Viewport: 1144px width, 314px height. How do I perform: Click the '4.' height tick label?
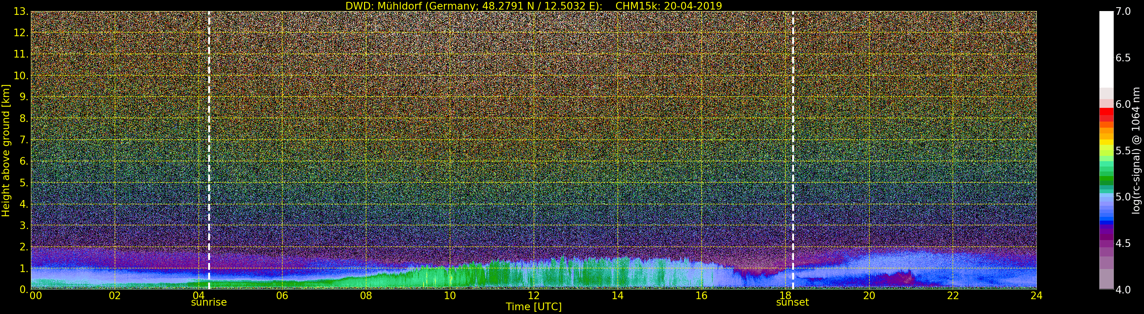24,204
